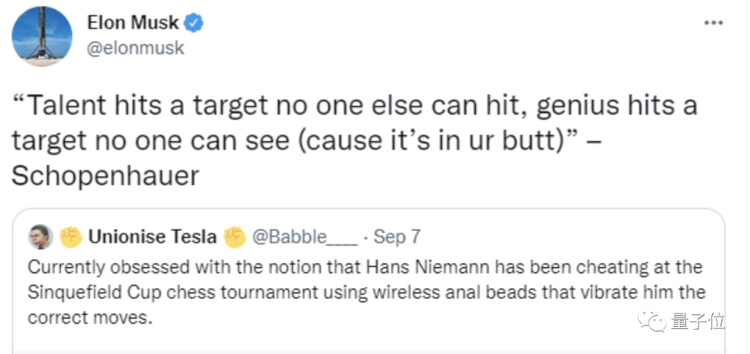This screenshot has width=750, height=354.
Task: Open the quoted tweet card's empty bottom area
Action: pos(368,342)
